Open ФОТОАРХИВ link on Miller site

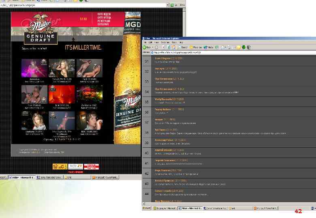pos(103,24)
